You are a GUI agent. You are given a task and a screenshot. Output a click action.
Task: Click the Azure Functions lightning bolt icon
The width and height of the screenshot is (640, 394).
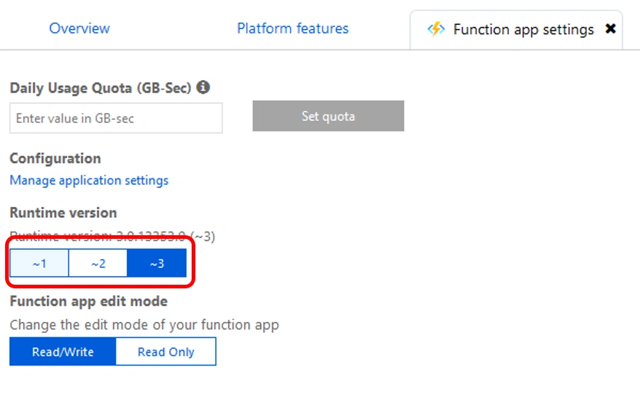(436, 29)
